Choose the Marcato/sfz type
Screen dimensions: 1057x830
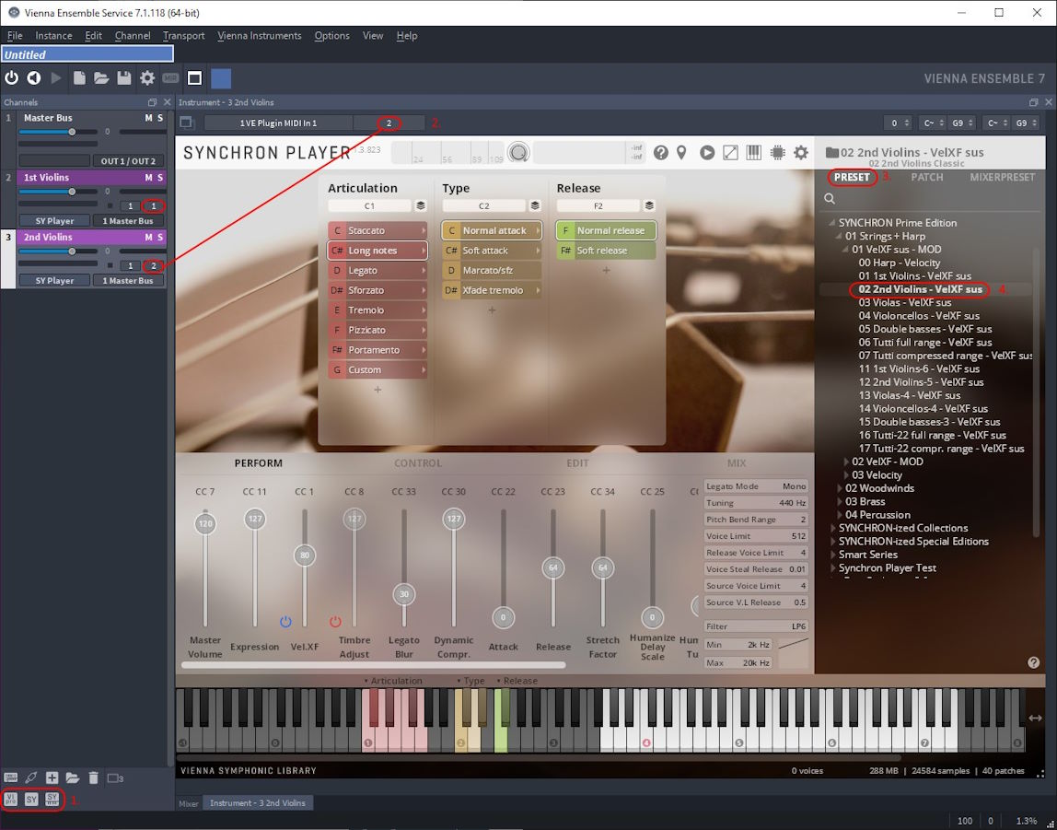pos(492,271)
